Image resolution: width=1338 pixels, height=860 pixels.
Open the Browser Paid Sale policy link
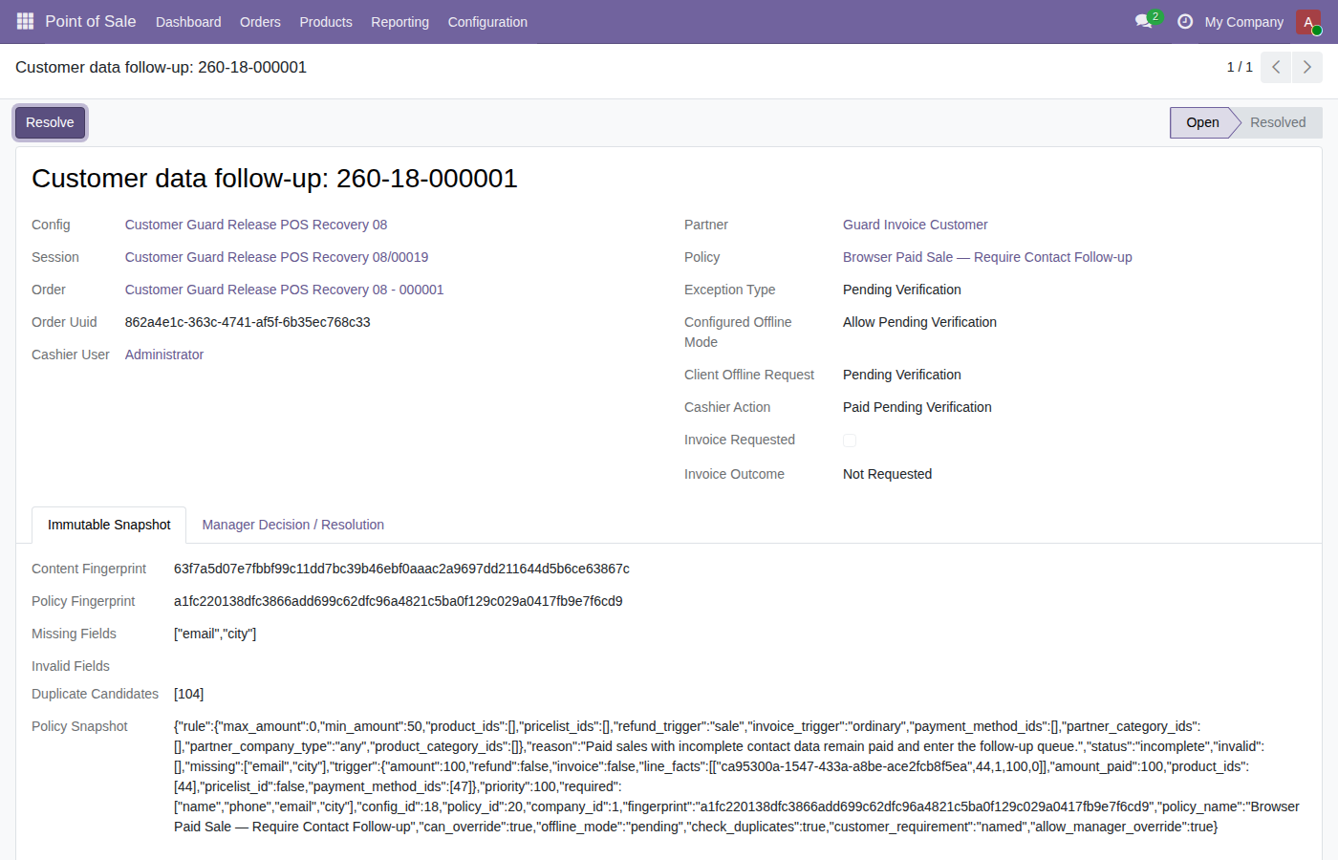pyautogui.click(x=987, y=257)
